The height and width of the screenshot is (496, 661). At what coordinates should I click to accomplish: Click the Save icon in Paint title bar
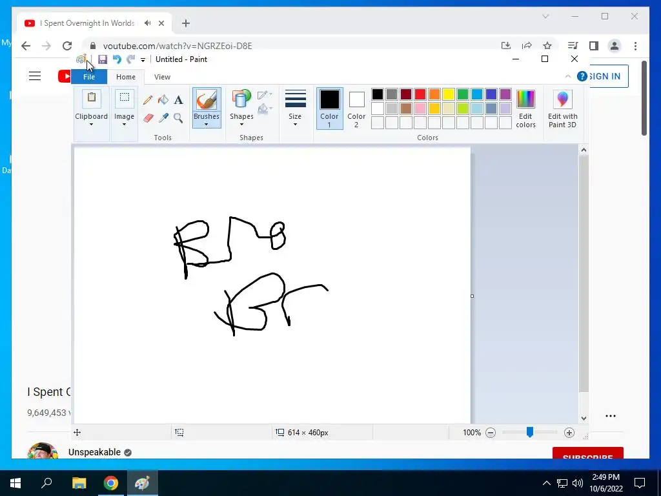pyautogui.click(x=103, y=59)
